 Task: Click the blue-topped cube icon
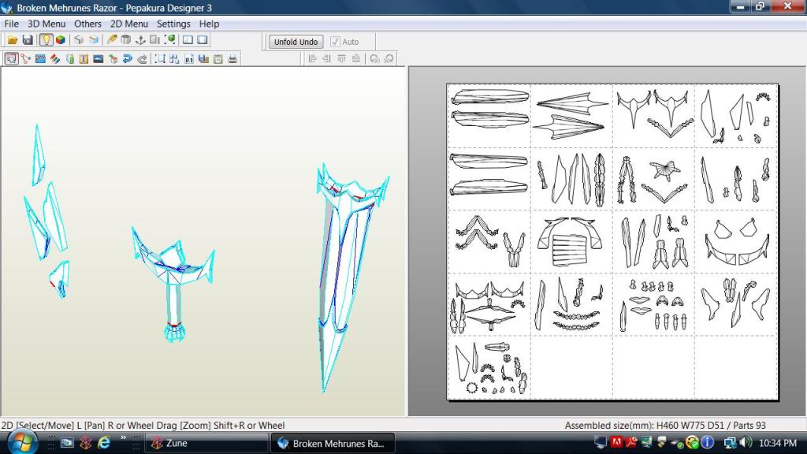pyautogui.click(x=93, y=39)
